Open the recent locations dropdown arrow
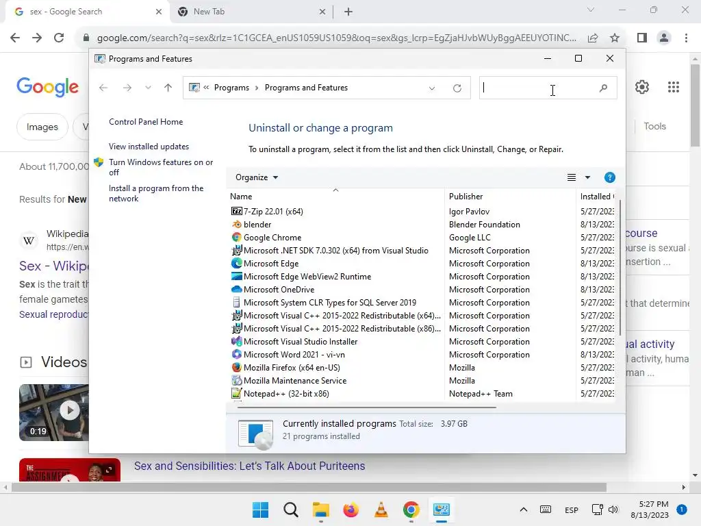 [x=148, y=88]
